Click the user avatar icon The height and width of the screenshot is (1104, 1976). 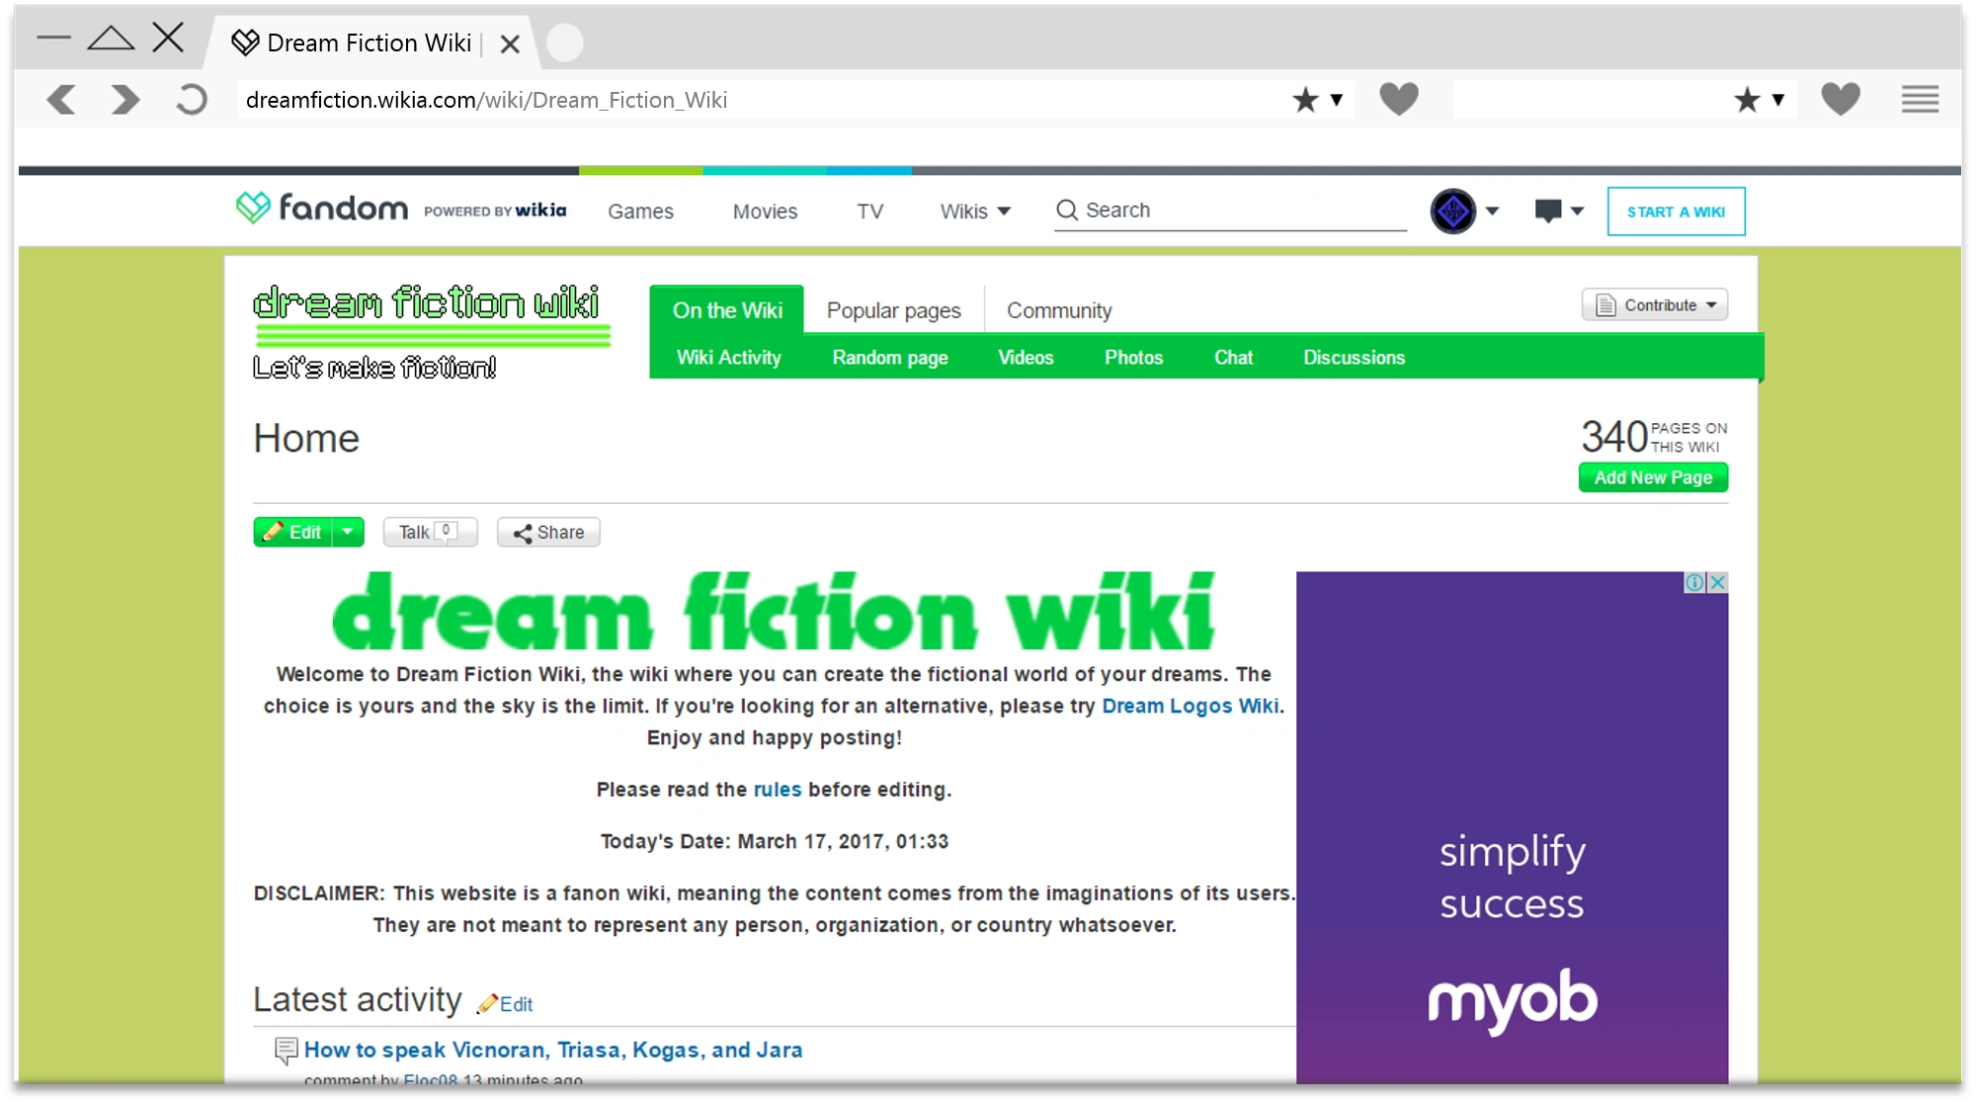pyautogui.click(x=1452, y=211)
